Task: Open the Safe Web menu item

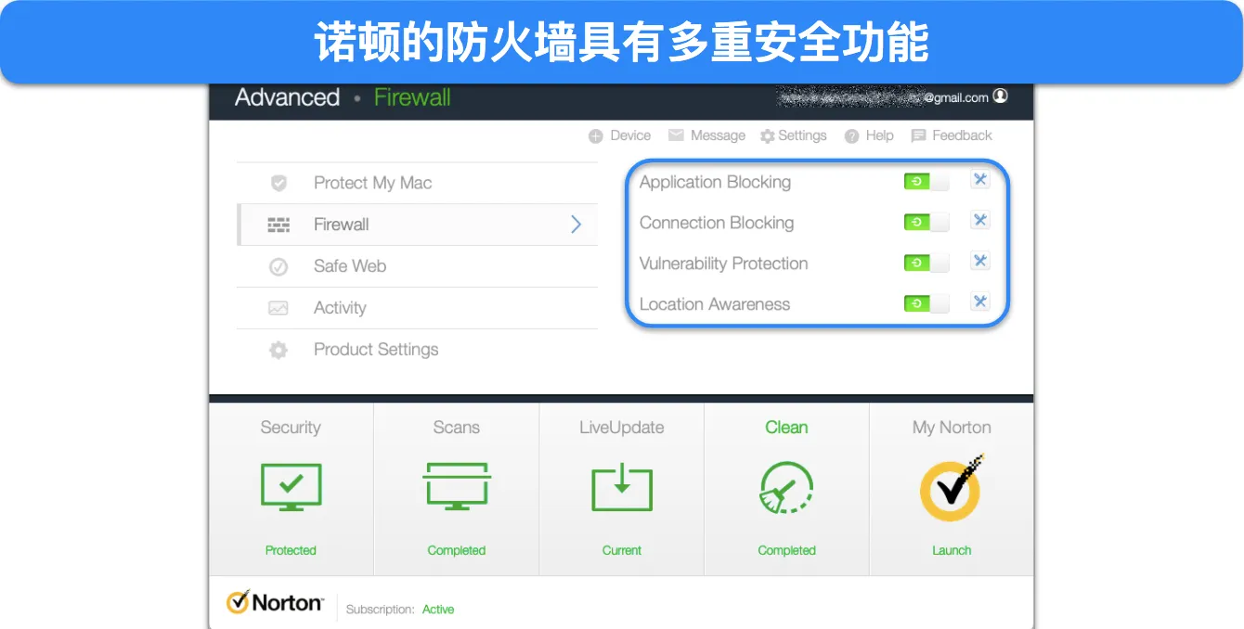Action: click(417, 266)
